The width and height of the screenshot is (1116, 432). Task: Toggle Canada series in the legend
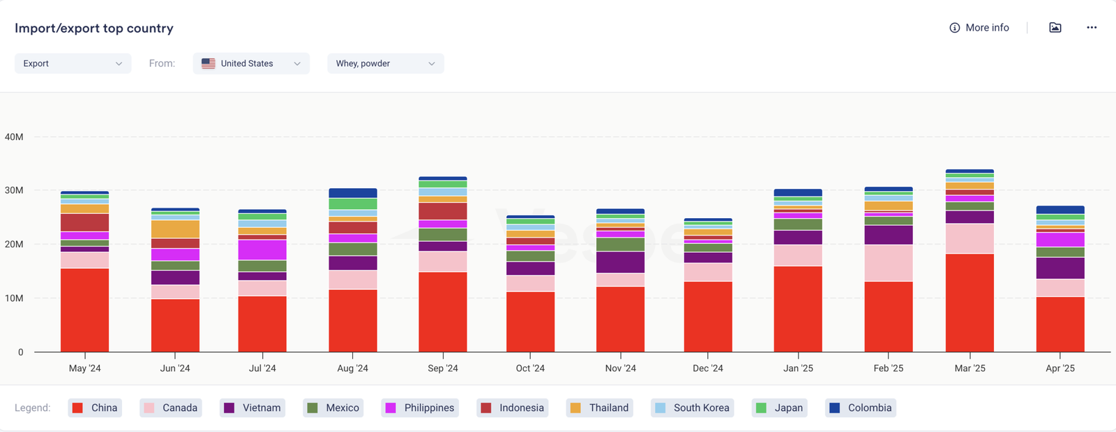171,408
